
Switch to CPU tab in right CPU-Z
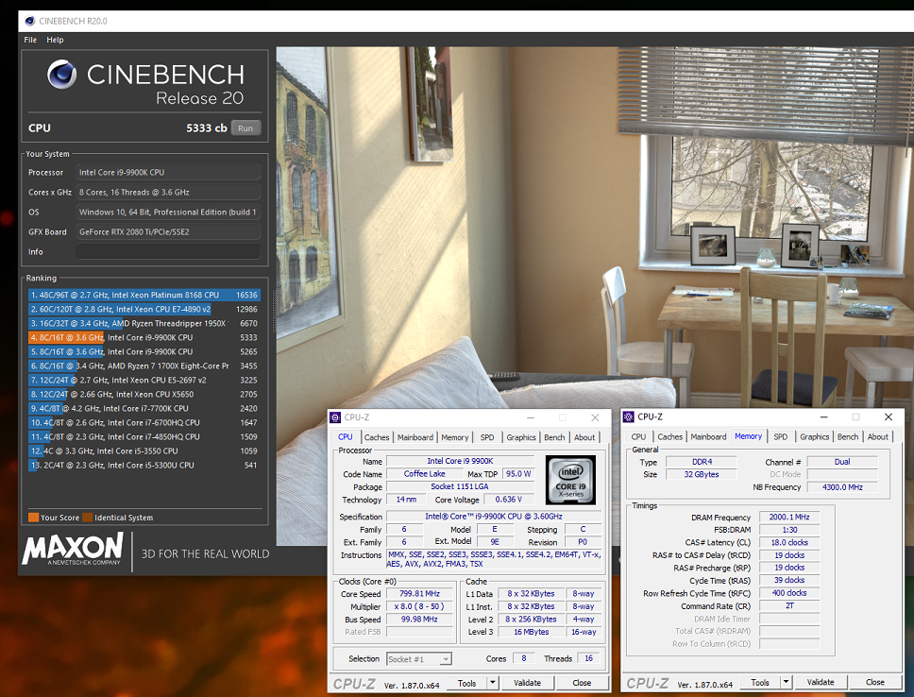pos(639,437)
